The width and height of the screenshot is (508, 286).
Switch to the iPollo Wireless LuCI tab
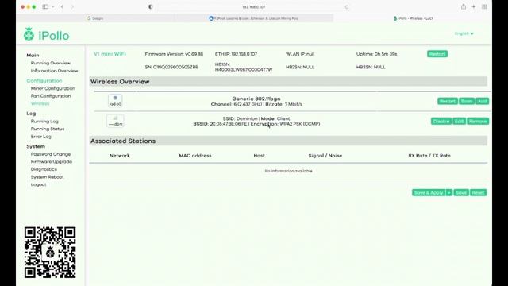tap(413, 18)
